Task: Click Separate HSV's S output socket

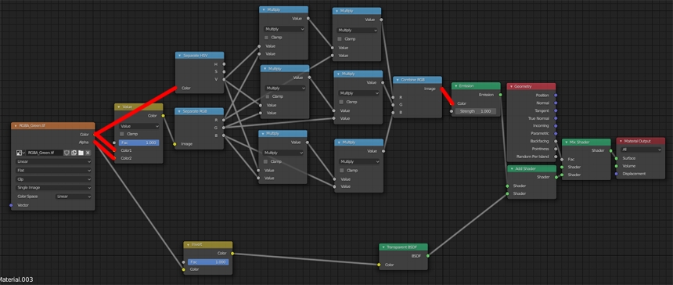Action: (x=224, y=72)
